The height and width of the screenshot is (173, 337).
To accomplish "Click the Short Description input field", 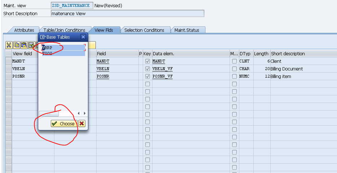I will click(128, 14).
